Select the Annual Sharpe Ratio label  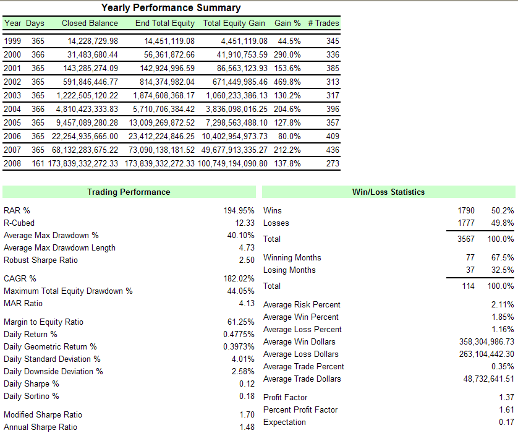pos(41,427)
